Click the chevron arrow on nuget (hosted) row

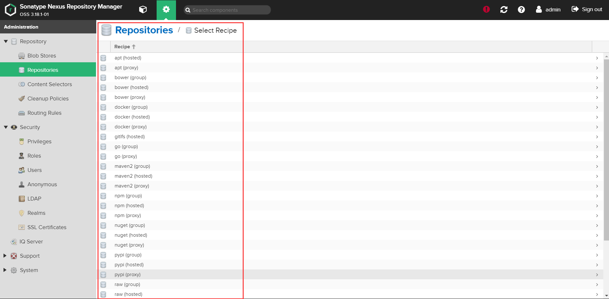pyautogui.click(x=597, y=235)
